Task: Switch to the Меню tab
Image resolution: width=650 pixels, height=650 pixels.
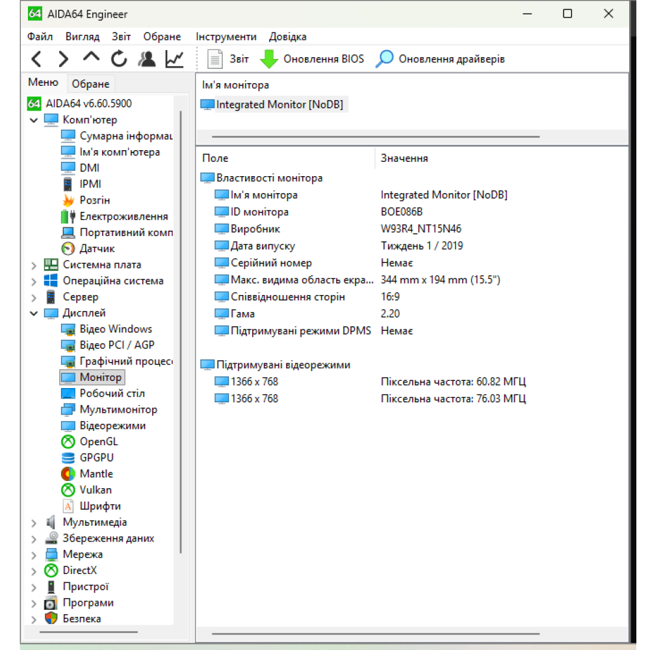Action: (43, 82)
